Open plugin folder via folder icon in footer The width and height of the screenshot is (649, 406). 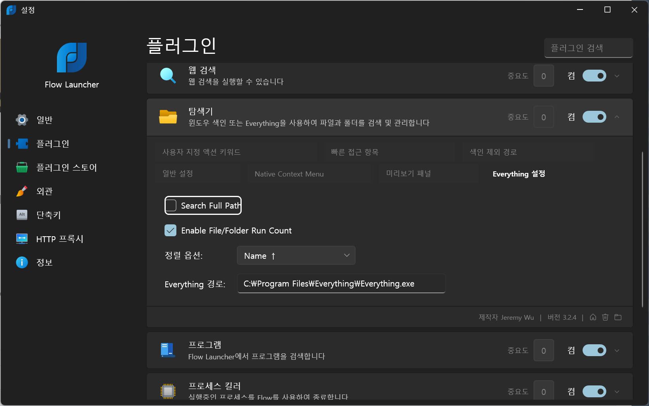click(x=618, y=317)
